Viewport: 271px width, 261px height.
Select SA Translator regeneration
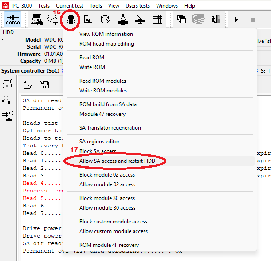(110, 128)
